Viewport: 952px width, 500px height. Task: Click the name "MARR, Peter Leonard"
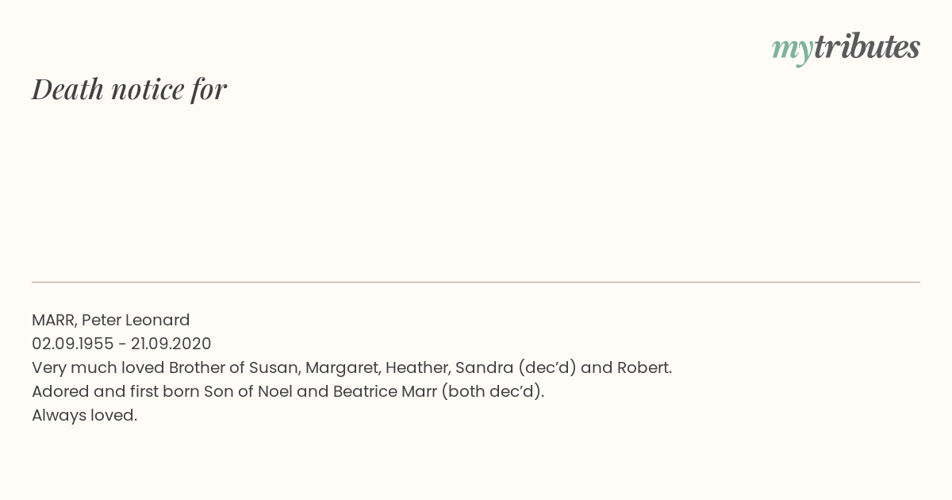(111, 320)
